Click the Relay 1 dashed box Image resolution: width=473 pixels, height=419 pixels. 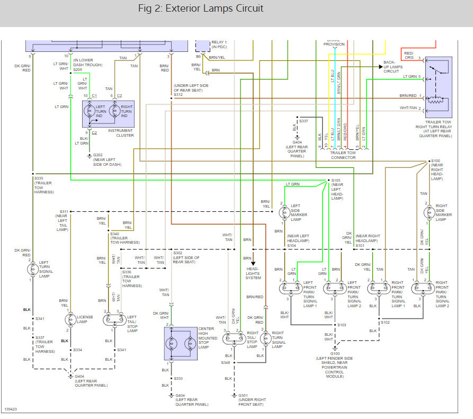203,46
